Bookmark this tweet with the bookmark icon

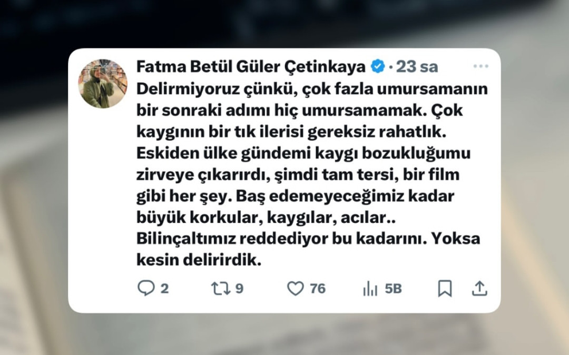coord(445,289)
